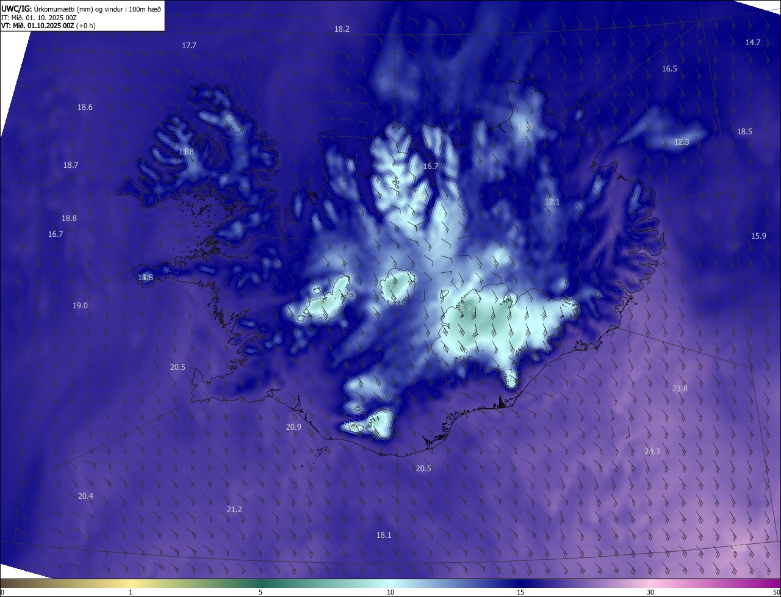This screenshot has height=597, width=781.
Task: Click the 27.0 value label
Action: click(739, 548)
